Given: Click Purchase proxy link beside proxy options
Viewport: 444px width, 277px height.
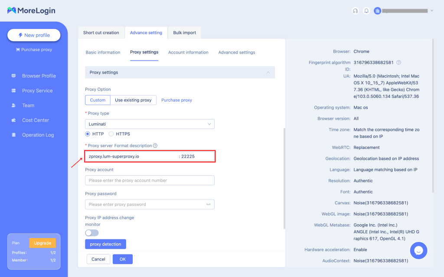Looking at the screenshot, I should [177, 100].
